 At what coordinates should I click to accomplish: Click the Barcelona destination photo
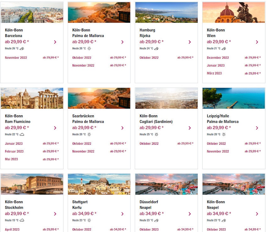32,12
